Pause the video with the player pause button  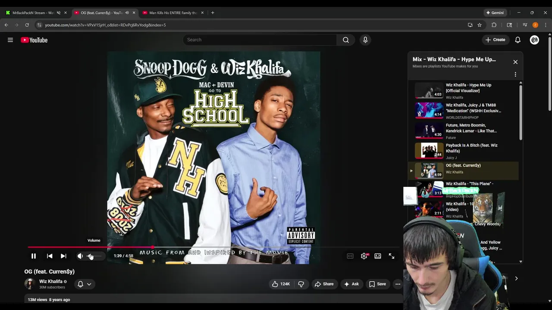click(x=33, y=256)
